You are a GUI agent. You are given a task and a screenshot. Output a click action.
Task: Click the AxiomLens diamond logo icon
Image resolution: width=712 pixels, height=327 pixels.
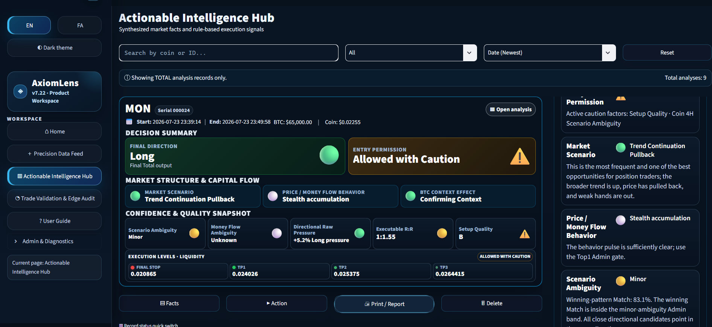20,91
